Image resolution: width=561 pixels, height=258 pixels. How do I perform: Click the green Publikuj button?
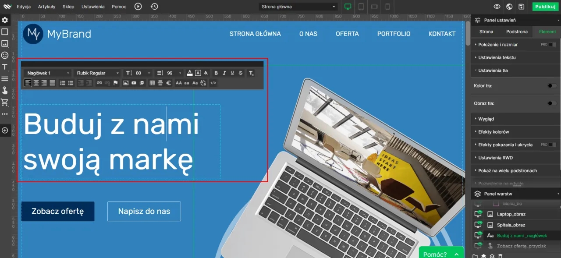tap(545, 7)
